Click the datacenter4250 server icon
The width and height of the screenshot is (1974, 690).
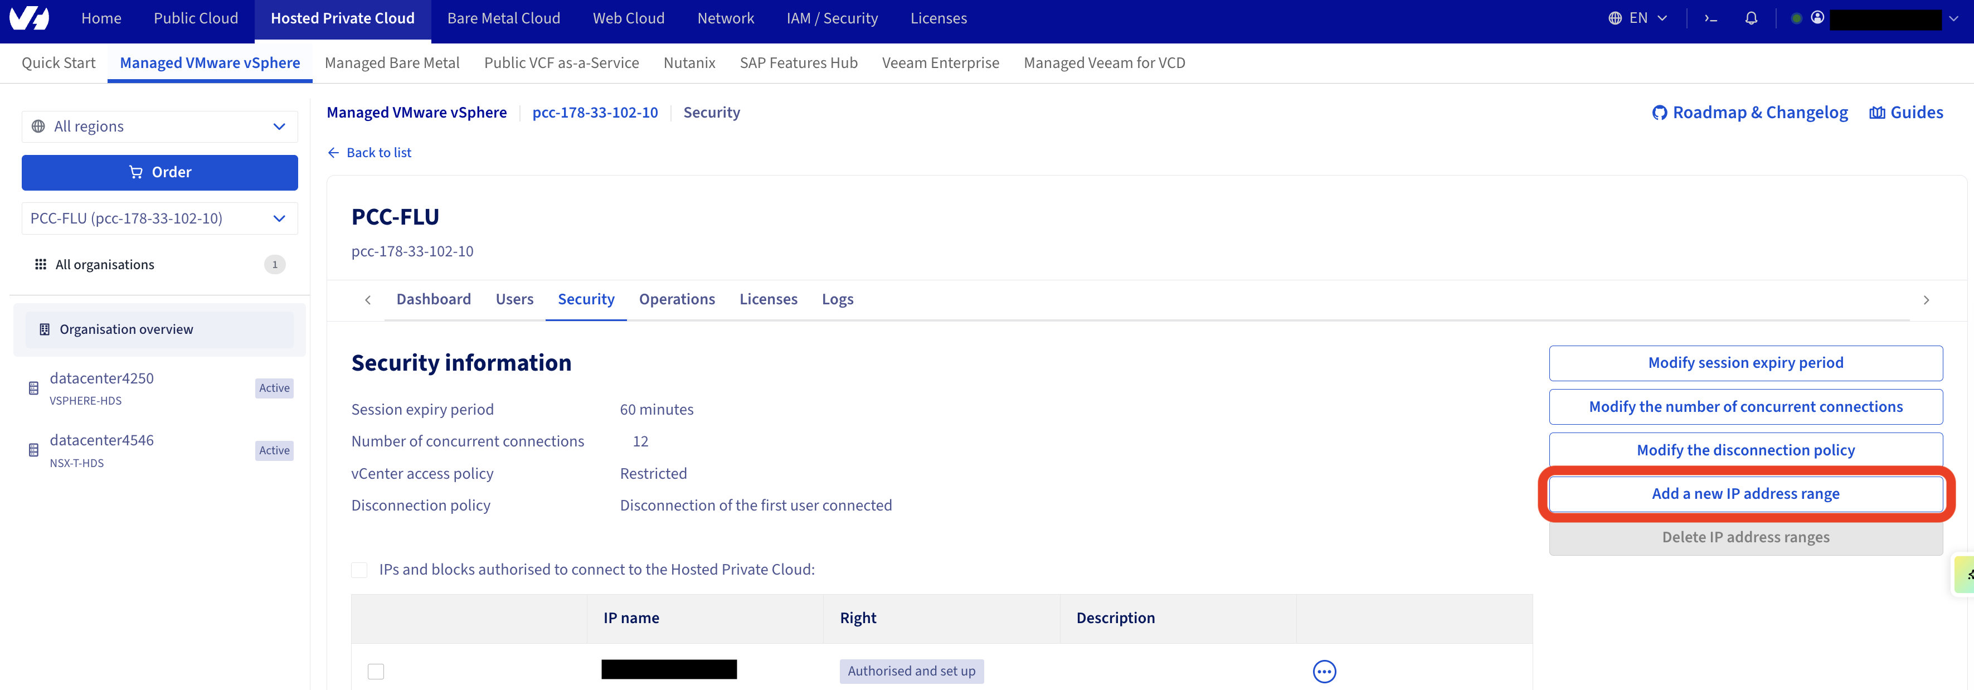(33, 388)
